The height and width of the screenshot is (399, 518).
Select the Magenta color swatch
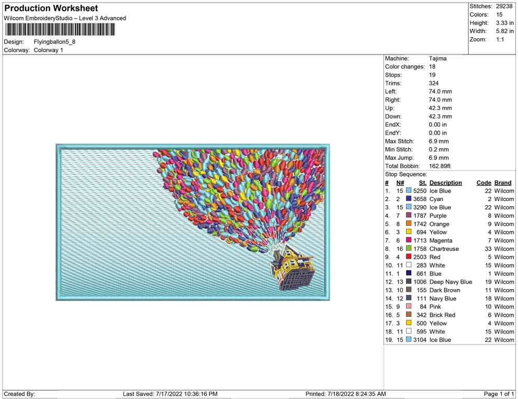pyautogui.click(x=409, y=240)
